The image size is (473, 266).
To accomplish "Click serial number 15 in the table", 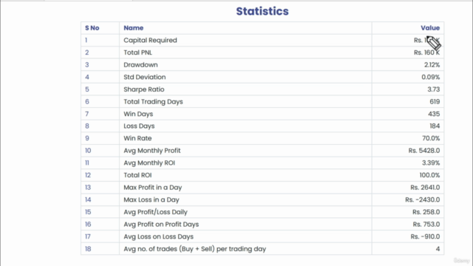I will 88,212.
